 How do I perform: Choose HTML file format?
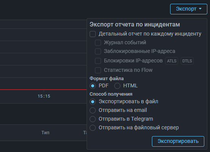point(117,86)
